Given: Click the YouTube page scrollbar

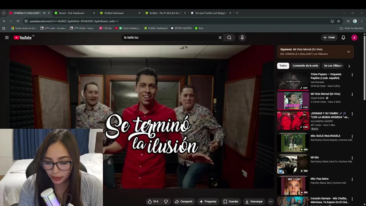Looking at the screenshot, I should [364, 69].
